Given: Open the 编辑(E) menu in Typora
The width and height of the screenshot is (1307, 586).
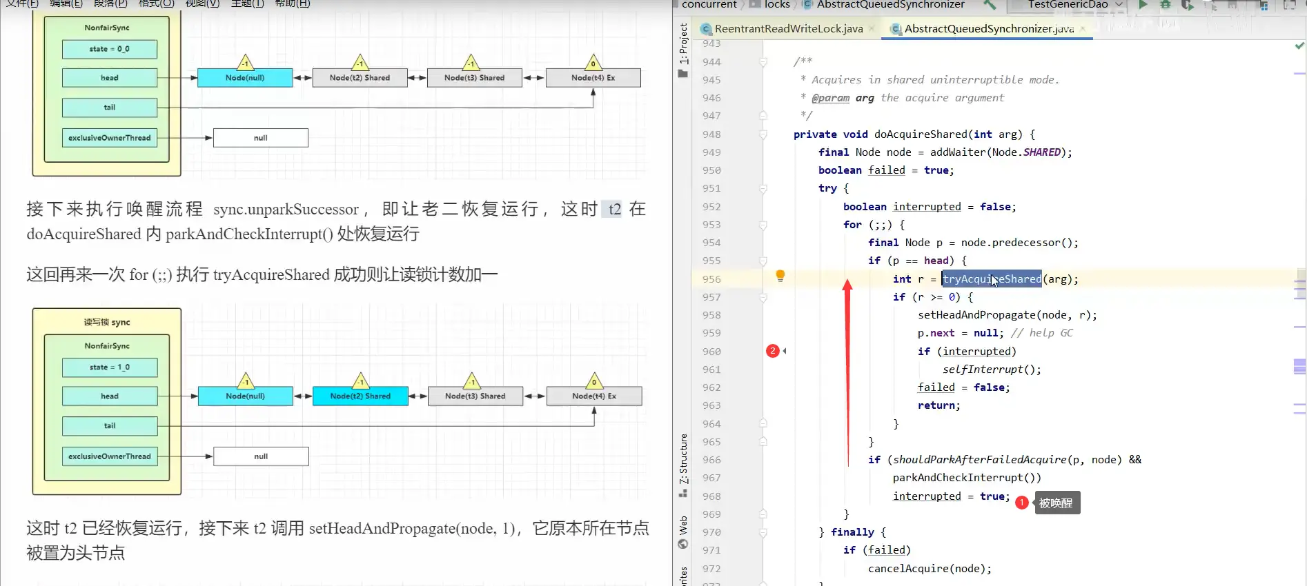Looking at the screenshot, I should click(x=66, y=3).
